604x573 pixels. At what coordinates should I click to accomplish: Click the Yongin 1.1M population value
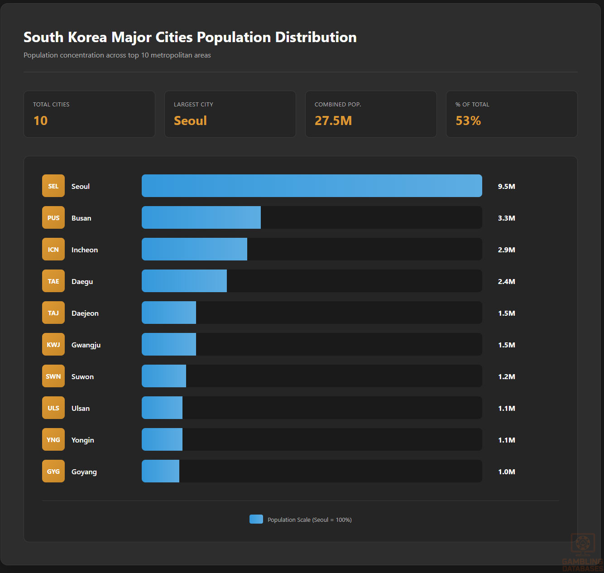[507, 440]
